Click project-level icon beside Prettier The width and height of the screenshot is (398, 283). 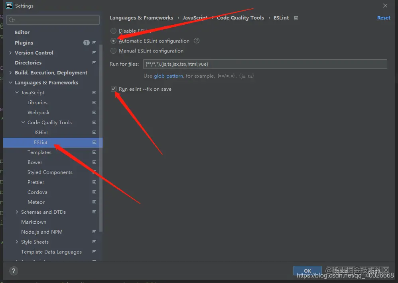[x=94, y=182]
